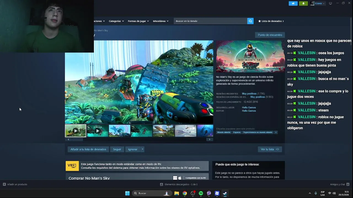
Task: Click the media strip scrollbar handle
Action: pyautogui.click(x=77, y=139)
